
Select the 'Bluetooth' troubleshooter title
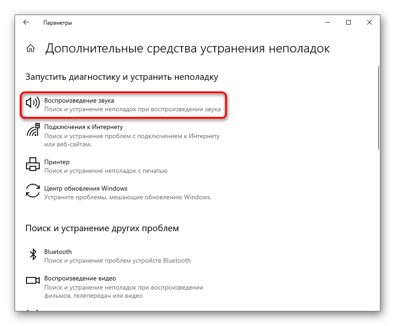tap(58, 252)
